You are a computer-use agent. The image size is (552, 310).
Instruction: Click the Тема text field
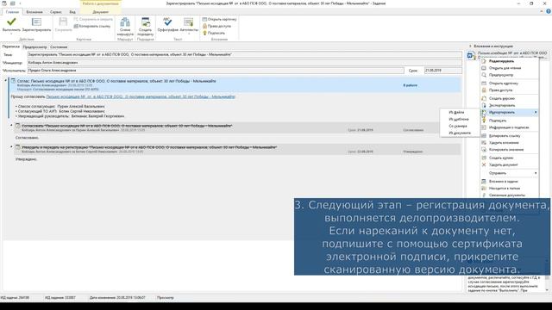245,55
